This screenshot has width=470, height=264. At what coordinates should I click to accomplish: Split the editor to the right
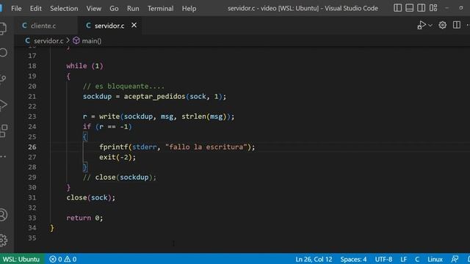[x=457, y=25]
